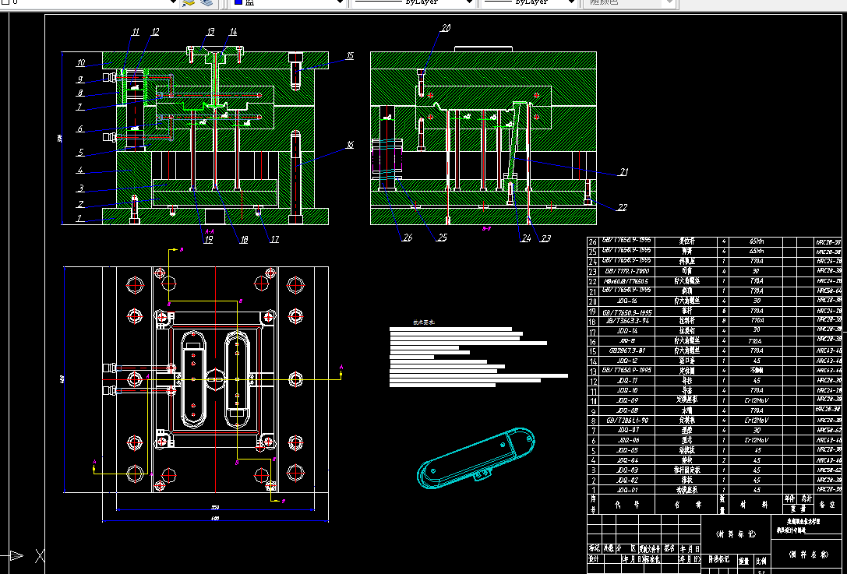Viewport: 847px width, 574px height.
Task: Click section marker A at the plan view's right
Action: [x=341, y=367]
